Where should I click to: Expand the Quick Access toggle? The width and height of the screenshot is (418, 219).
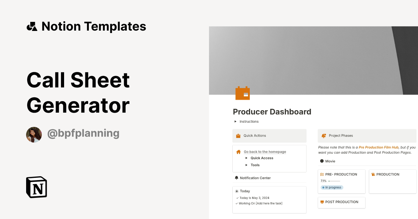(247, 158)
